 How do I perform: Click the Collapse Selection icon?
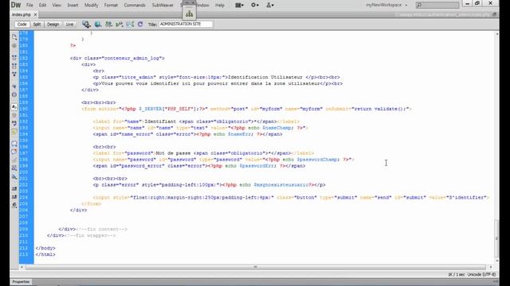(14, 66)
